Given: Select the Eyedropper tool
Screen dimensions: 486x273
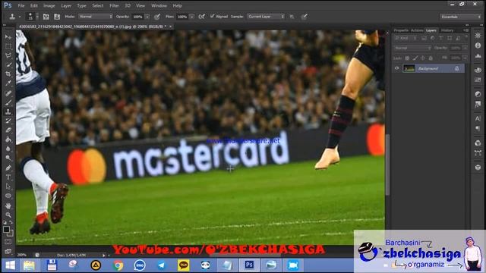Looking at the screenshot, I should pyautogui.click(x=8, y=83).
